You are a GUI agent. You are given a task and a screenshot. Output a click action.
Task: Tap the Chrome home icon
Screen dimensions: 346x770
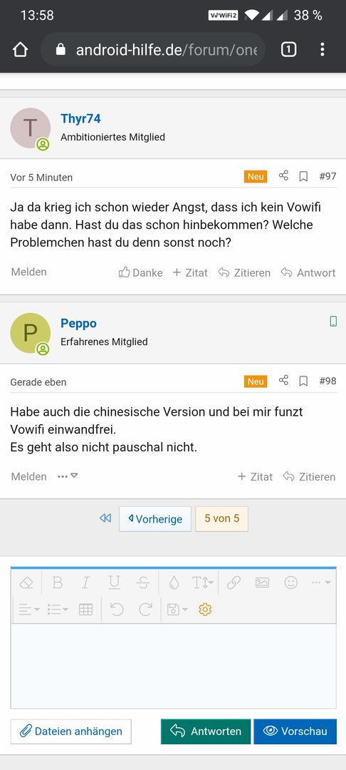tap(20, 49)
